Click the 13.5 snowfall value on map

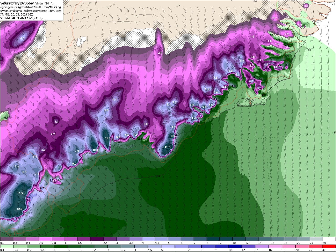point(20,193)
